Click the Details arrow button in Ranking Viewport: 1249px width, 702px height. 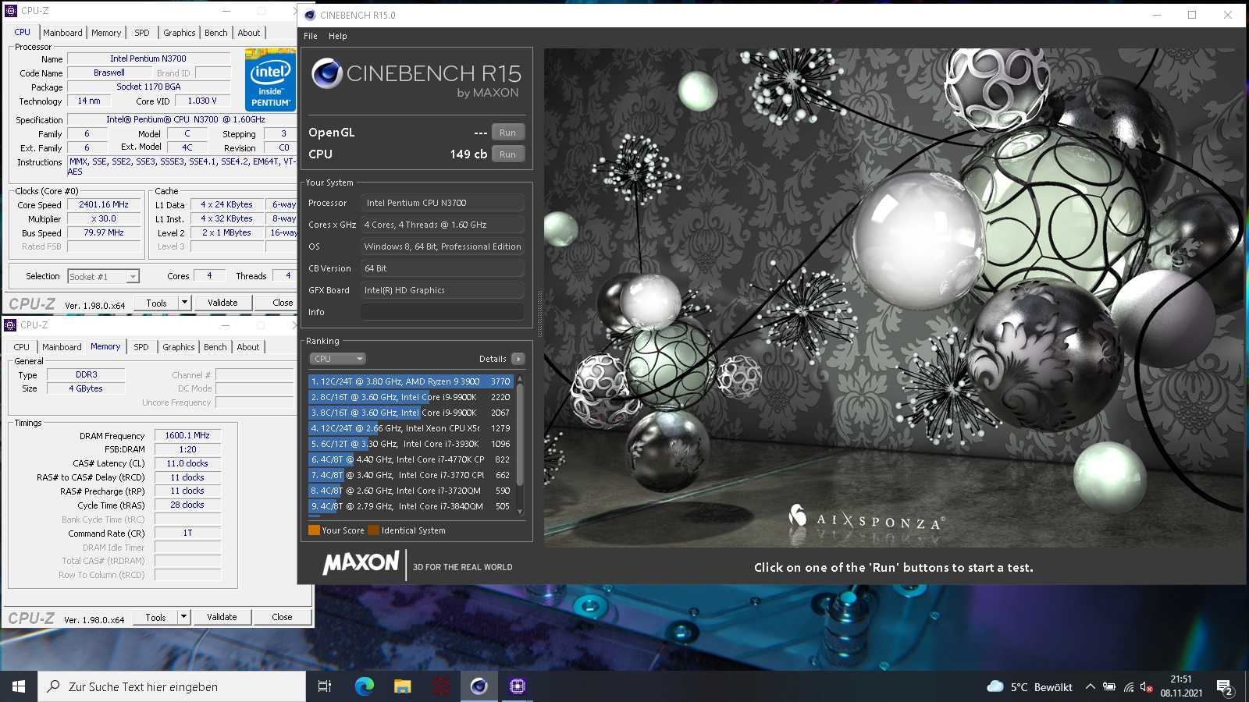(x=518, y=359)
